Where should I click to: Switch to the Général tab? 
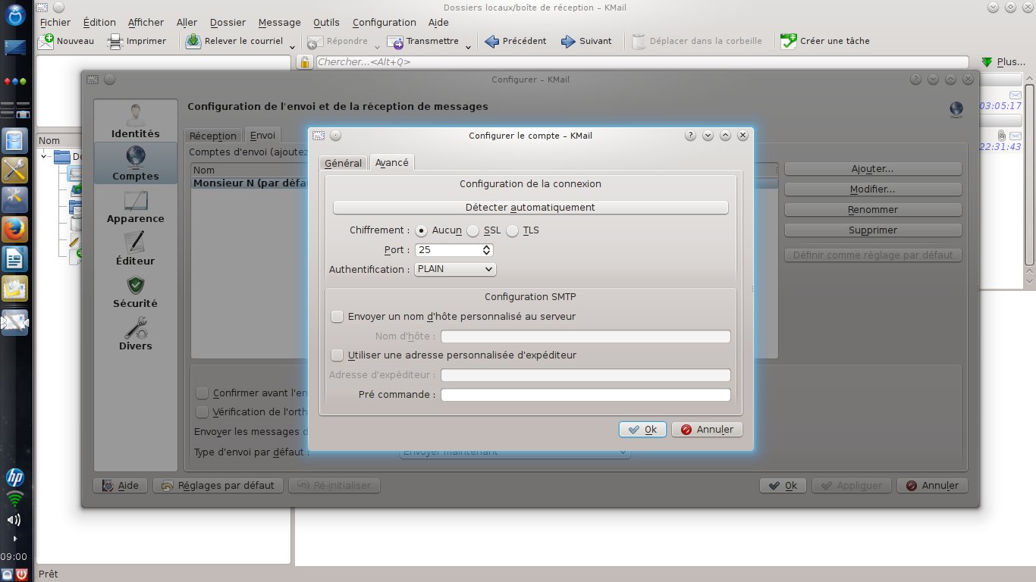(344, 163)
